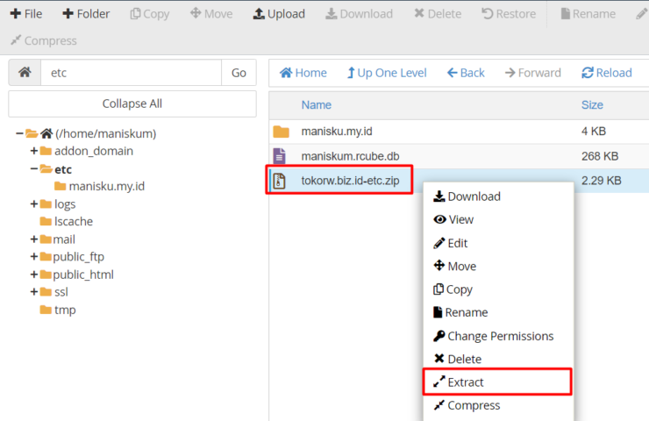Select addon_domain folder in tree

point(94,151)
